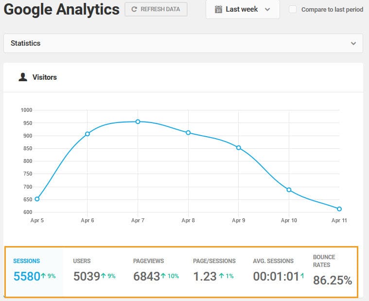Enable Compare to last period checkbox
The width and height of the screenshot is (369, 301).
tap(293, 9)
